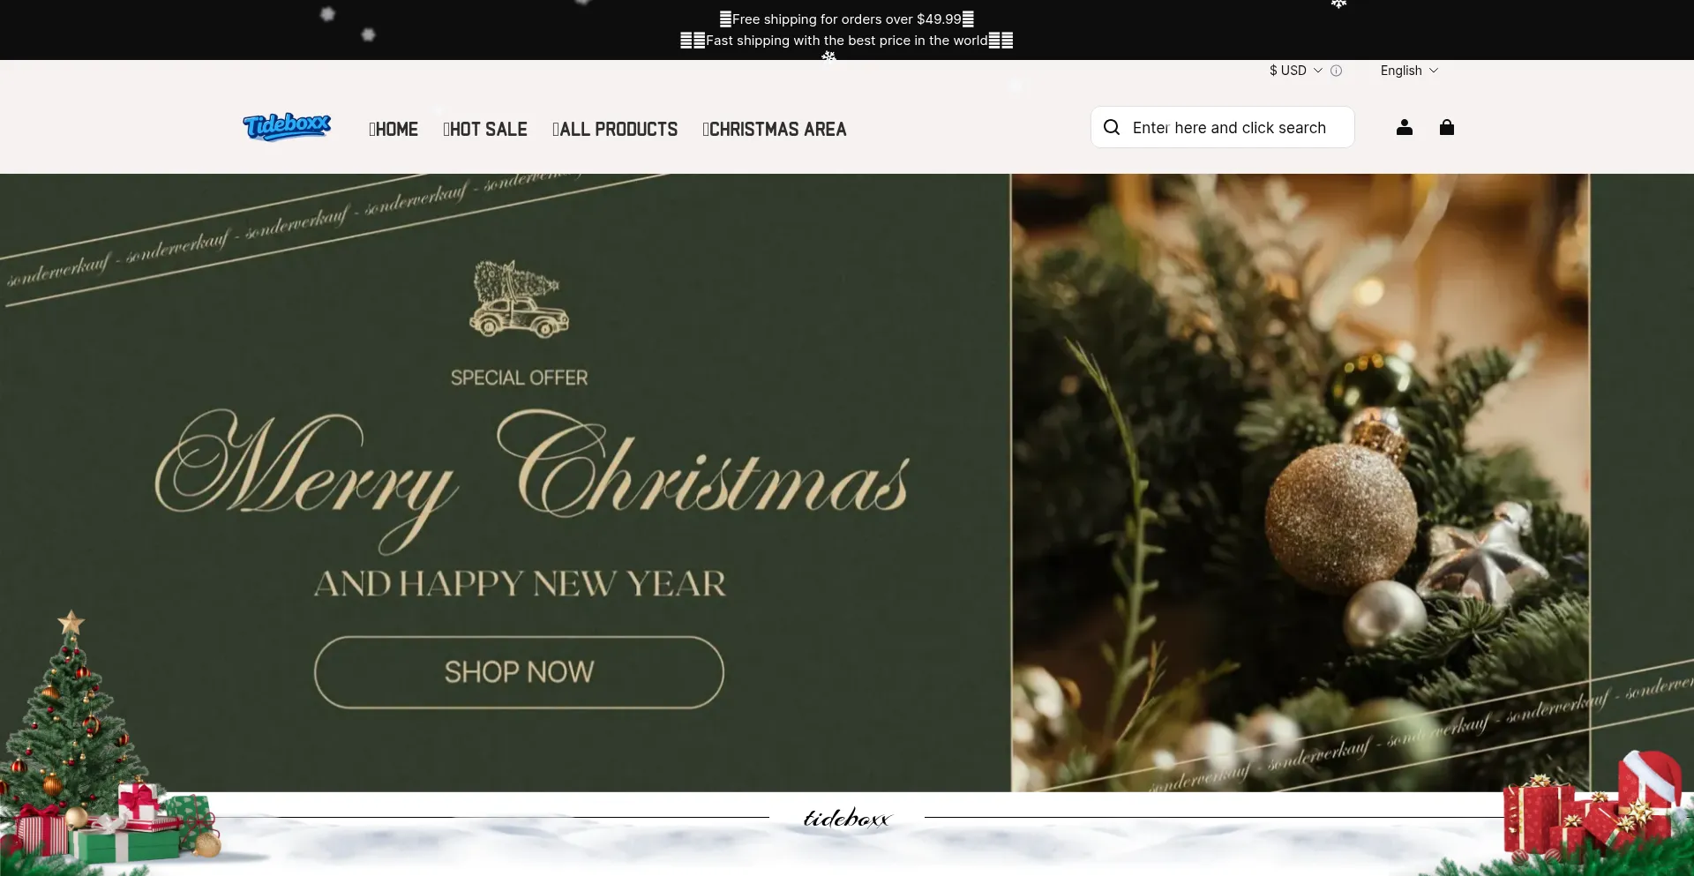Open the CHRISTMAS AREA menu
The image size is (1694, 876).
click(774, 129)
